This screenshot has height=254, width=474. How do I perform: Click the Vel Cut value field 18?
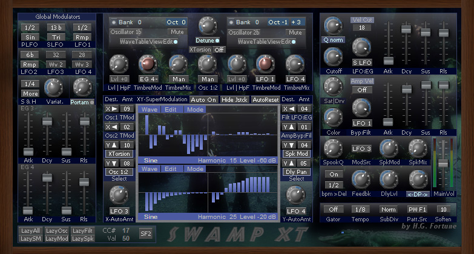coord(361,27)
